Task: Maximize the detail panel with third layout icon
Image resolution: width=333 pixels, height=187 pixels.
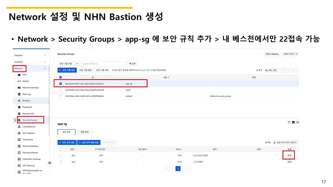Action: pos(298,122)
